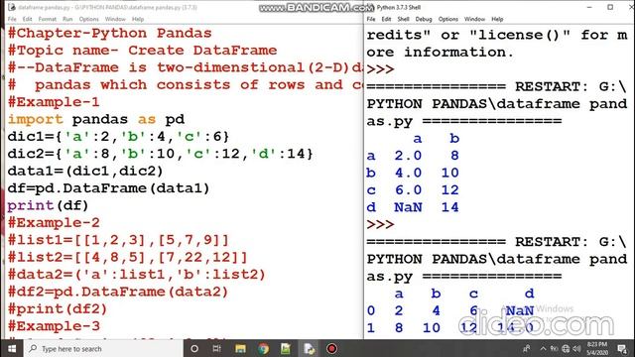Open File Explorer from taskbar

tap(240, 348)
